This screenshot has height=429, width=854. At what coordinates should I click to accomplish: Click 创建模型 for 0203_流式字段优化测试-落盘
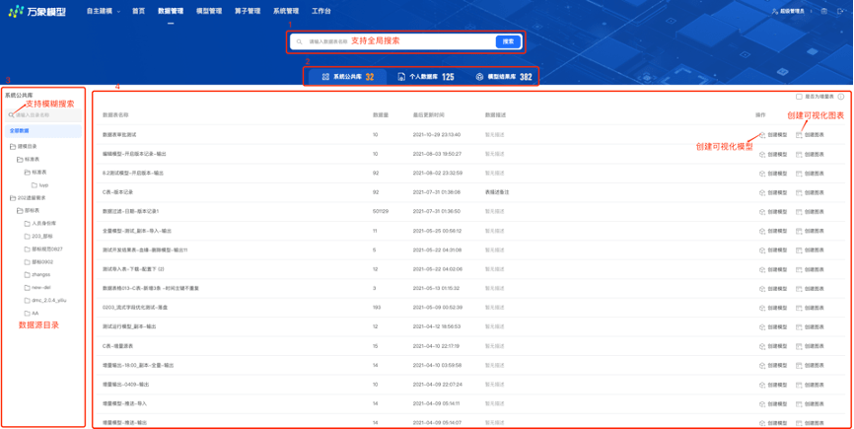[x=773, y=308]
